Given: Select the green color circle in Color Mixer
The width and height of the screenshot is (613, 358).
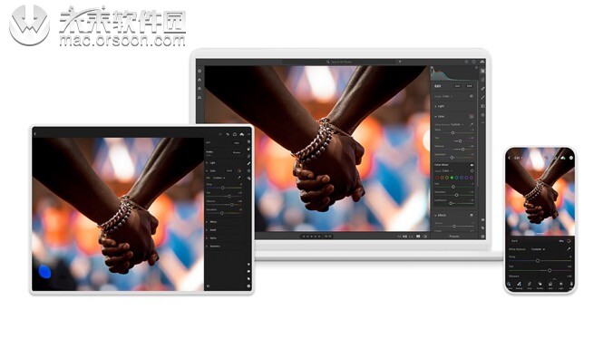Looking at the screenshot, I should (x=452, y=178).
